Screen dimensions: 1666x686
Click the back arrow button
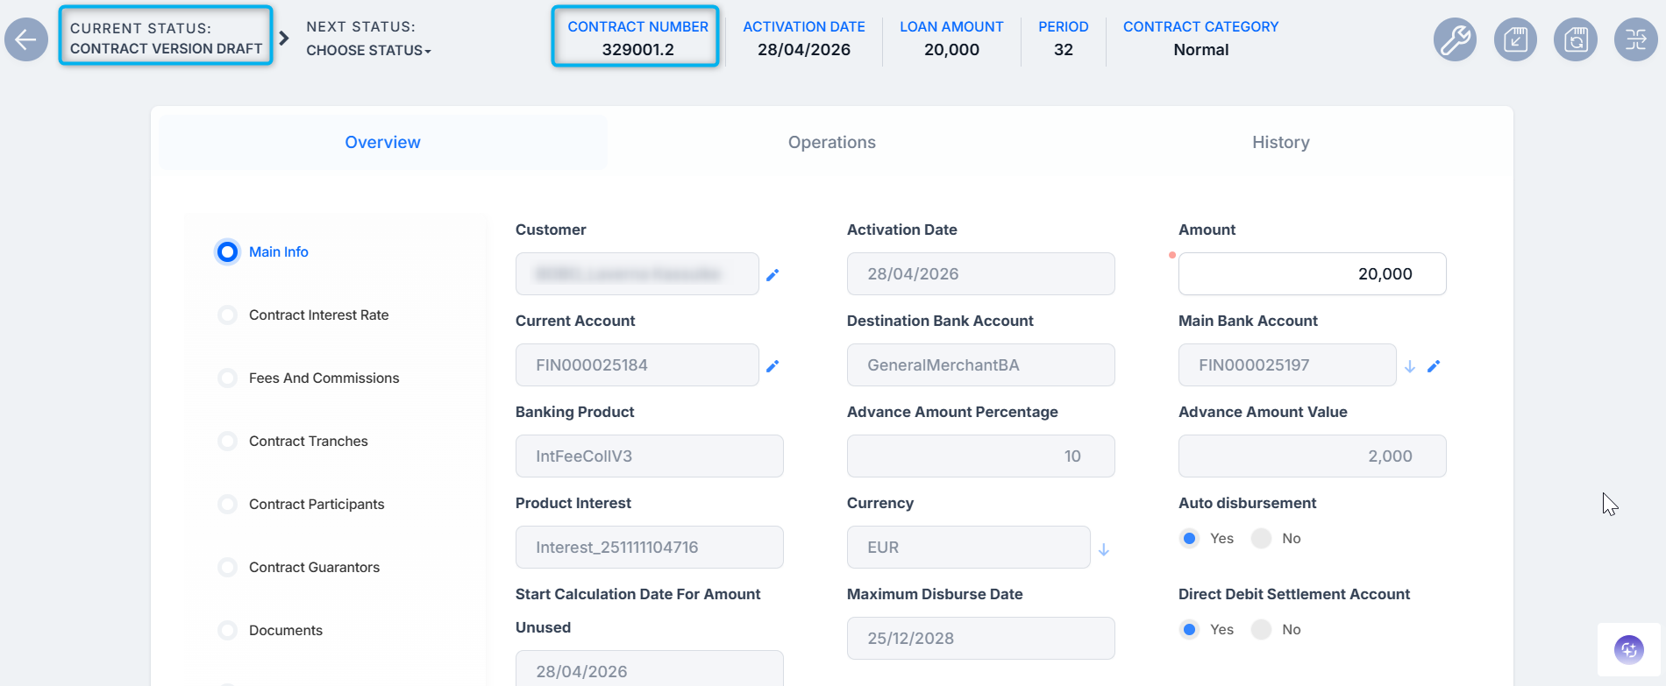point(26,39)
